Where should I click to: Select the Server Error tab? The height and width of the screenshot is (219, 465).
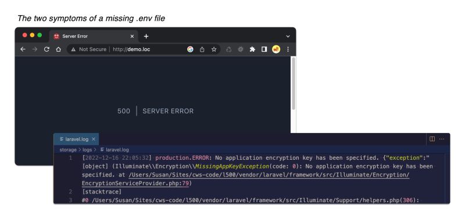pos(94,36)
